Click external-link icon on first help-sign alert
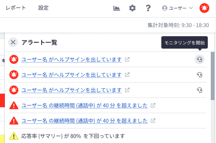This screenshot has height=143, width=216. click(127, 59)
